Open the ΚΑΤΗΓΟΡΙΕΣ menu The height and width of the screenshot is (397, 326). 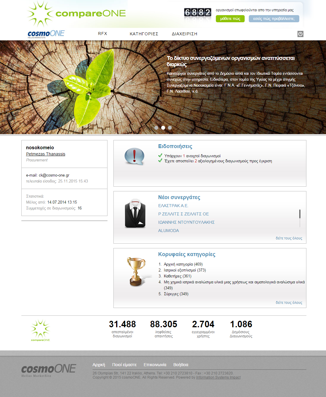coord(144,34)
